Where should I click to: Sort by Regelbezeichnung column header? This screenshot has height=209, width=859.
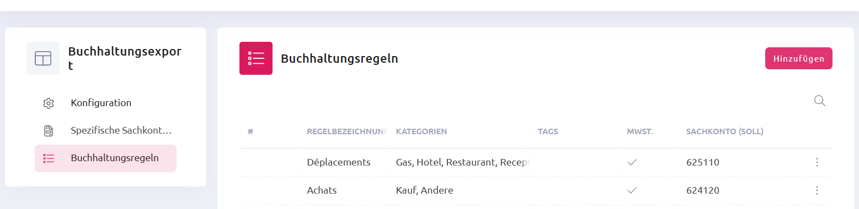tap(346, 131)
